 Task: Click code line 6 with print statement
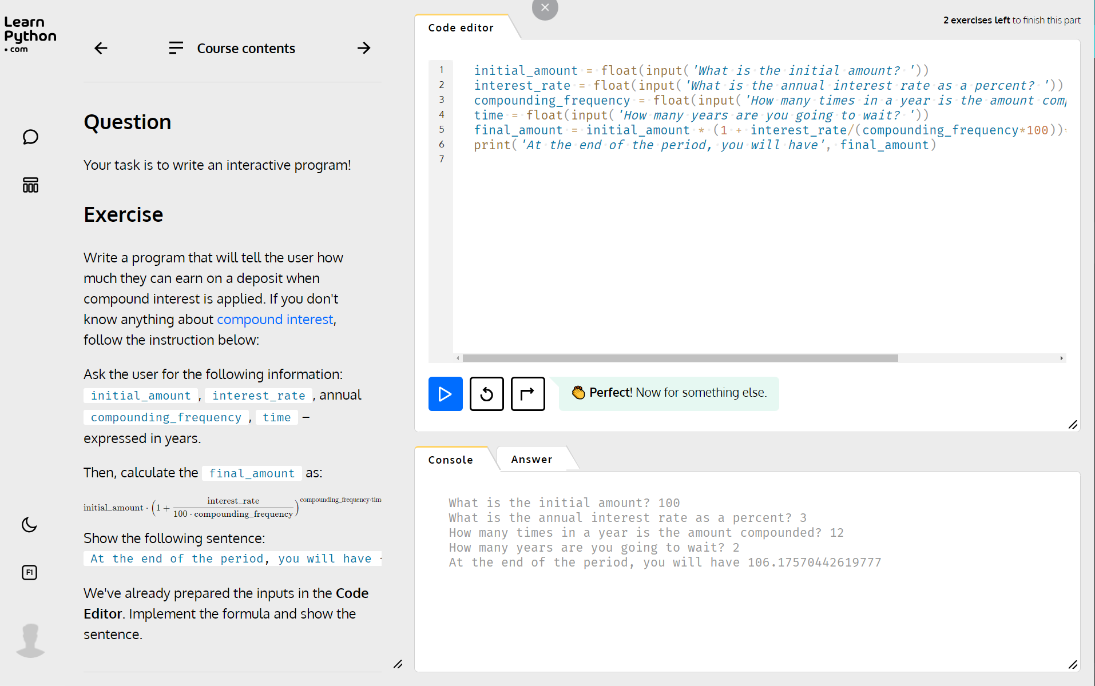point(705,145)
